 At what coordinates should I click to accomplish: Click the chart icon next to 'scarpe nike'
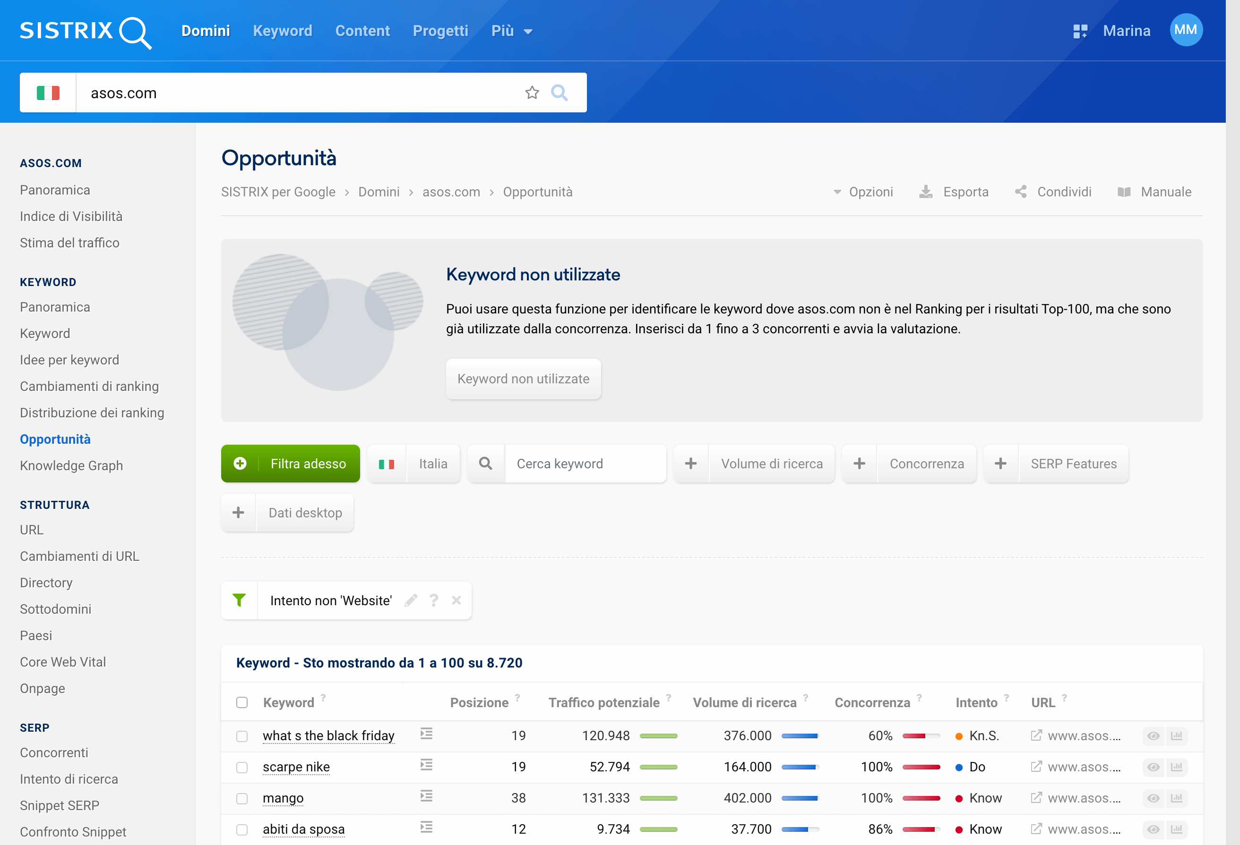pos(1178,767)
